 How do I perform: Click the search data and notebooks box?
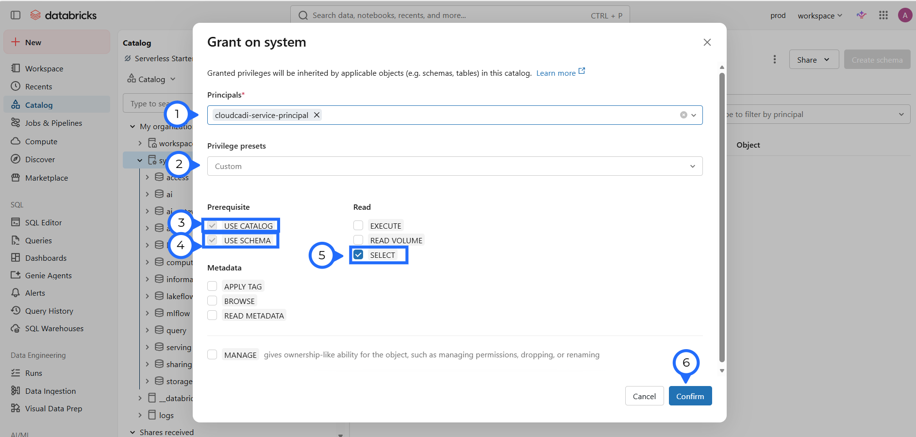460,16
